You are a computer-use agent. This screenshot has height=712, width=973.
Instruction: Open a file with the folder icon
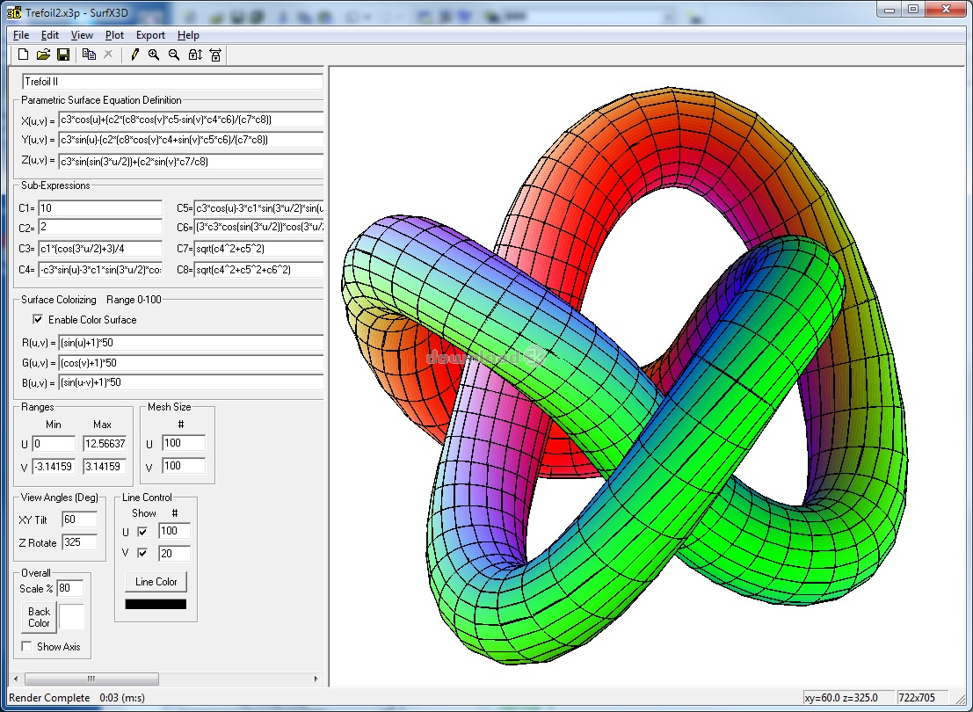pos(43,54)
